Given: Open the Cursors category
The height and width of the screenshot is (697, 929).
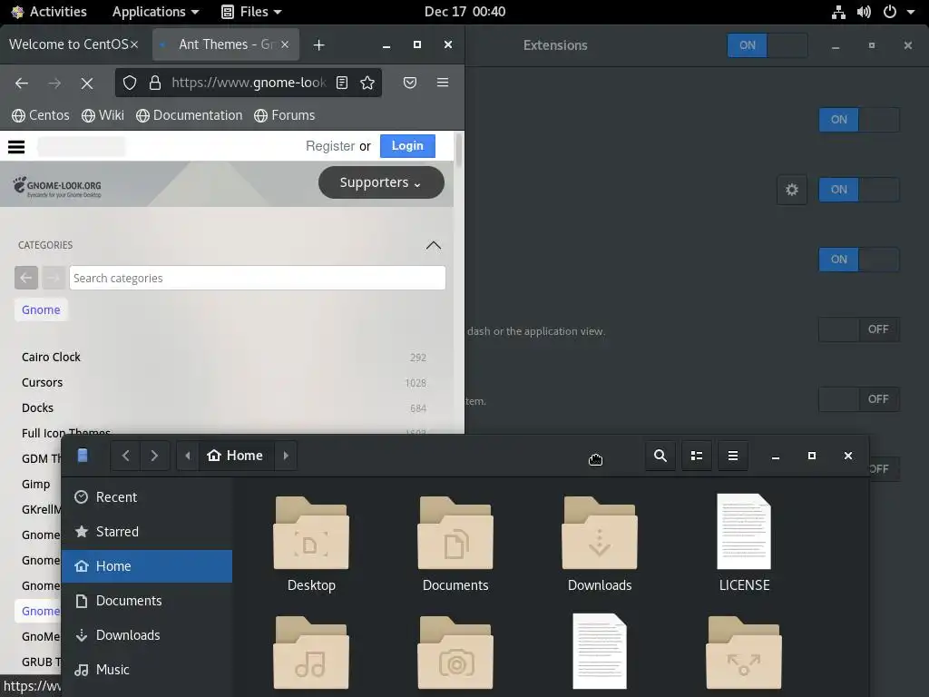Looking at the screenshot, I should (42, 383).
